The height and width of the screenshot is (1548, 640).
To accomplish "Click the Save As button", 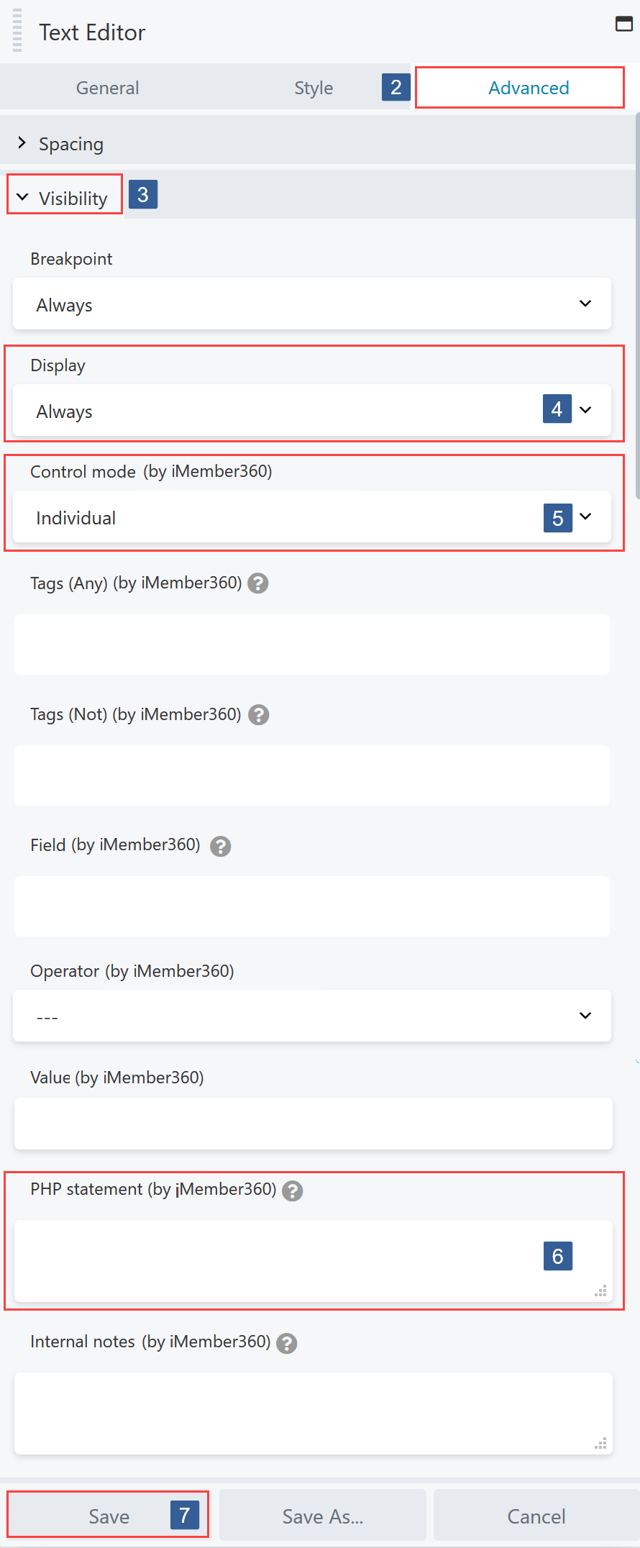I will click(322, 1516).
